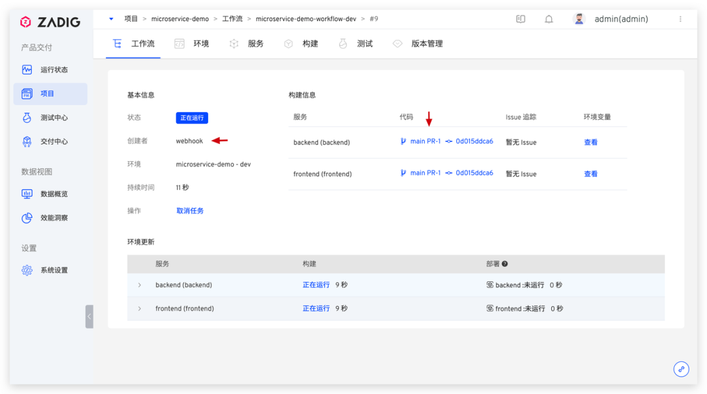This screenshot has width=707, height=394.
Task: Open the documentation book icon
Action: [x=521, y=19]
